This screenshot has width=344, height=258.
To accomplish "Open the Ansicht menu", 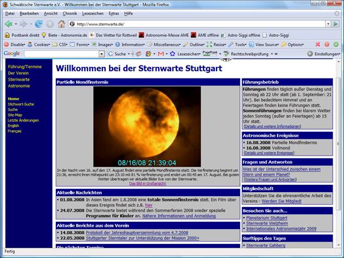I will (51, 14).
